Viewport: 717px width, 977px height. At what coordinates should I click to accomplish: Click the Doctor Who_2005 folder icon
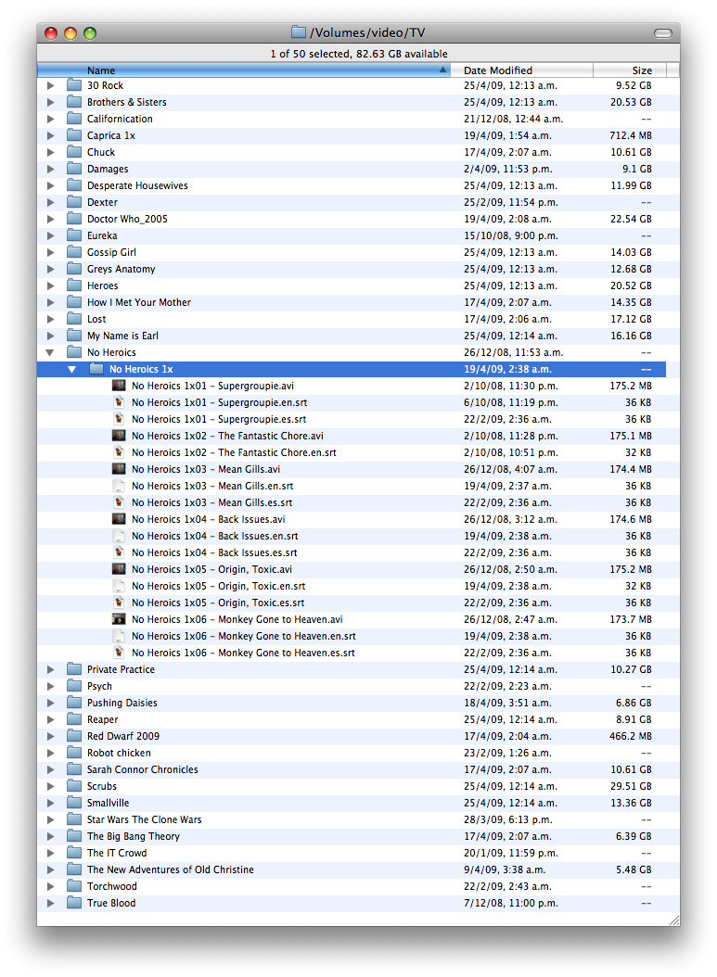[74, 219]
